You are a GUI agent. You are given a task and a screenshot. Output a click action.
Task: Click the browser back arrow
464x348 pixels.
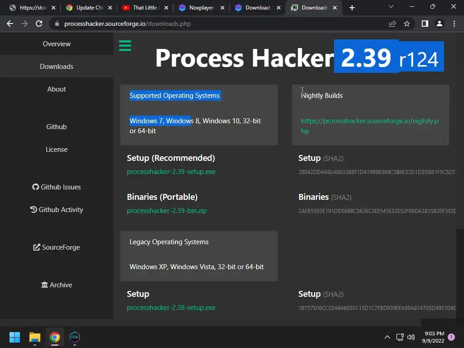tap(10, 24)
